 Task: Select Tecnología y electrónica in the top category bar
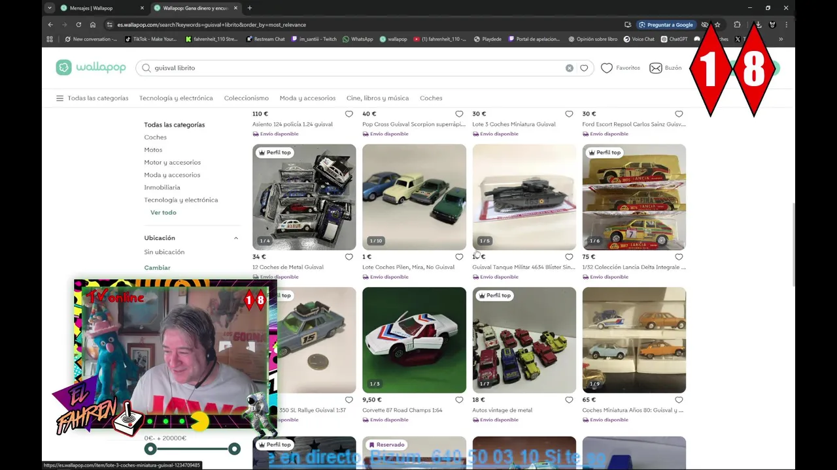point(176,99)
